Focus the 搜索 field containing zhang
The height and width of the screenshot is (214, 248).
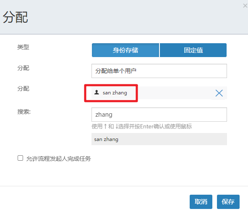[159, 115]
